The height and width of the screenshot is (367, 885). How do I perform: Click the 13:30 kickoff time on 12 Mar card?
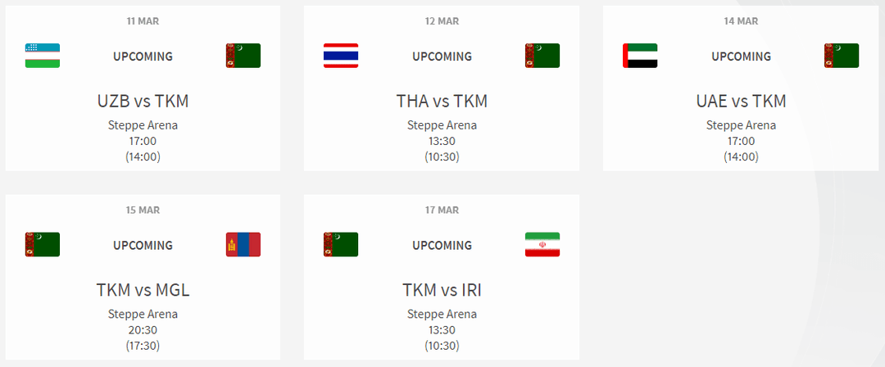click(442, 141)
